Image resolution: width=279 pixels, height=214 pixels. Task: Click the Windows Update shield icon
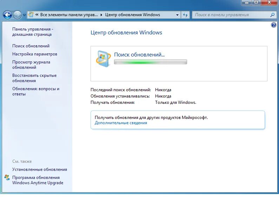pyautogui.click(x=103, y=59)
